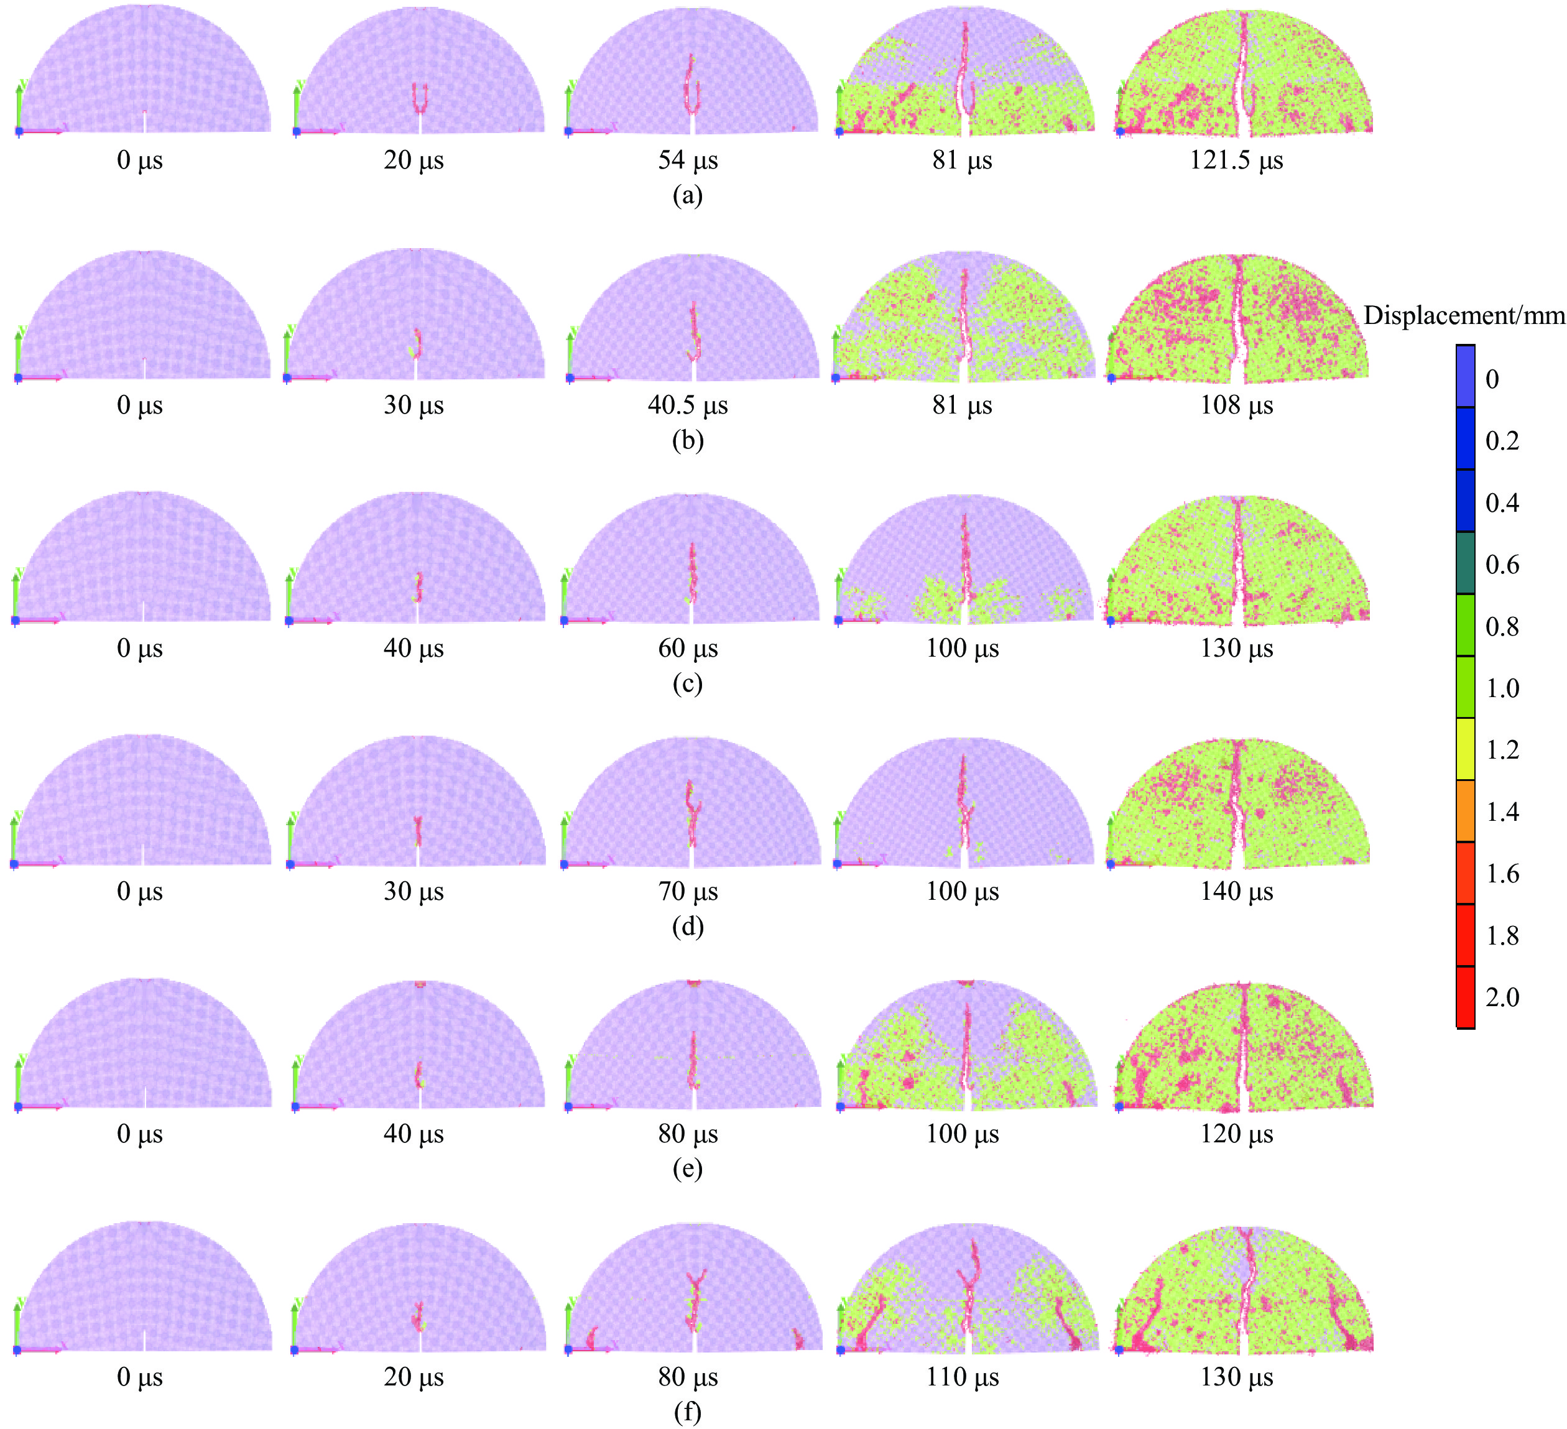Pick the blue legend swatch labeled 0.2

[x=1465, y=438]
